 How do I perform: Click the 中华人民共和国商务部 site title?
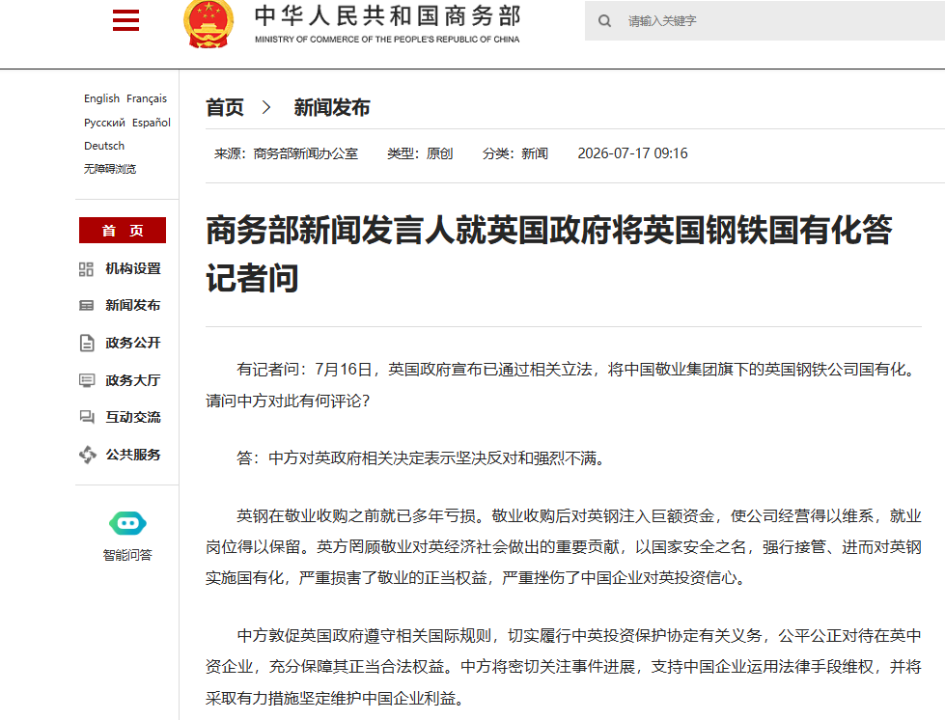click(x=388, y=16)
